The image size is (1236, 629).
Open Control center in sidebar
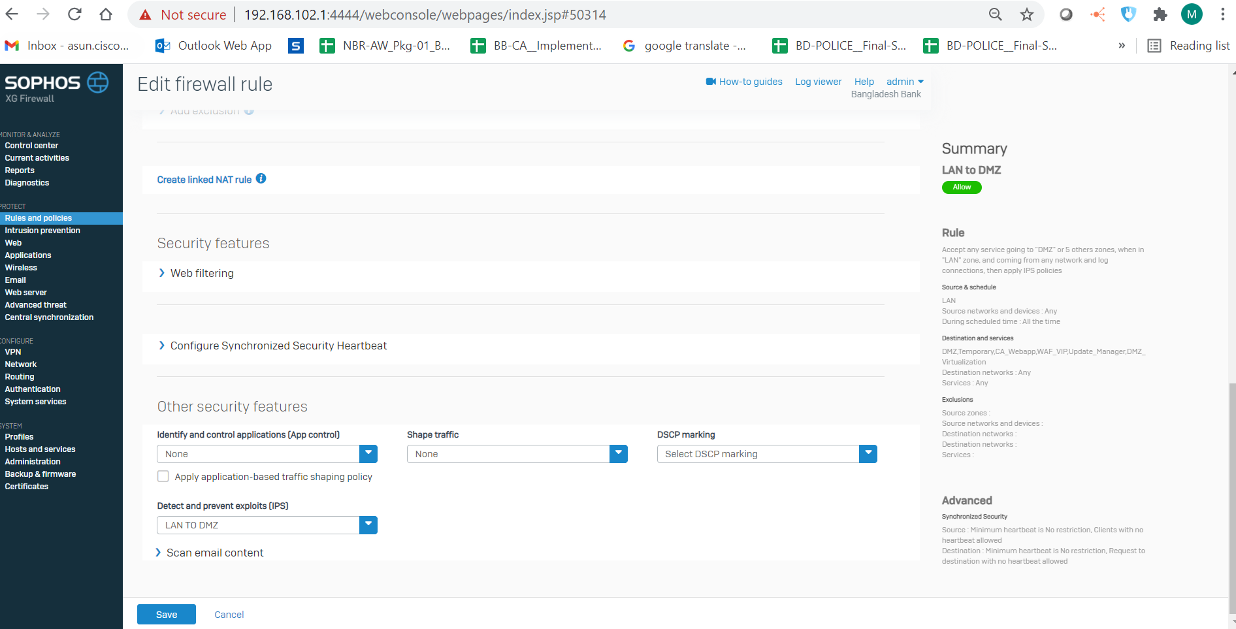pos(31,146)
